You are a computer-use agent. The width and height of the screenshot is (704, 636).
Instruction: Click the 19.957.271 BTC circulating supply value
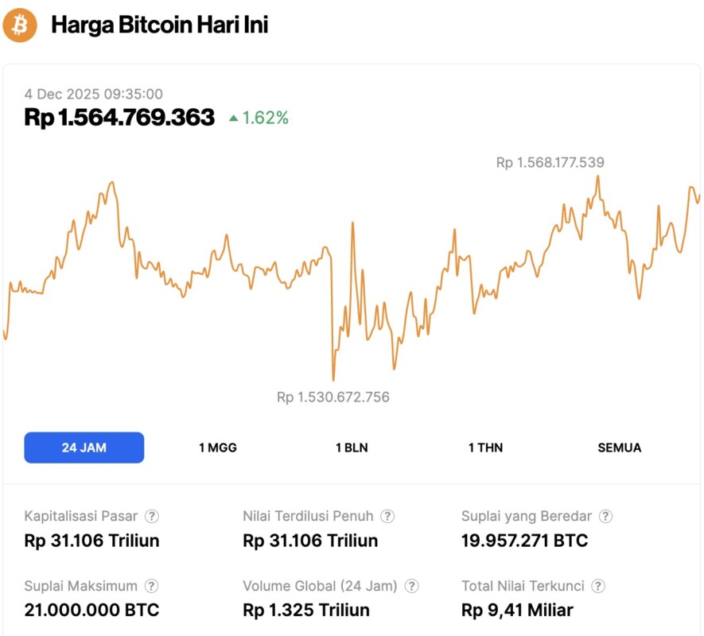(524, 541)
